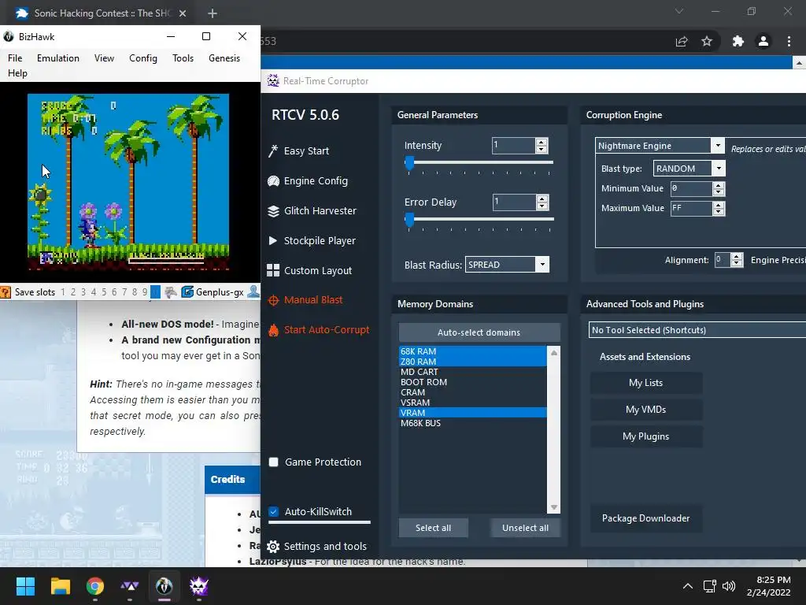Open BizHawk View menu
806x605 pixels.
pos(105,58)
